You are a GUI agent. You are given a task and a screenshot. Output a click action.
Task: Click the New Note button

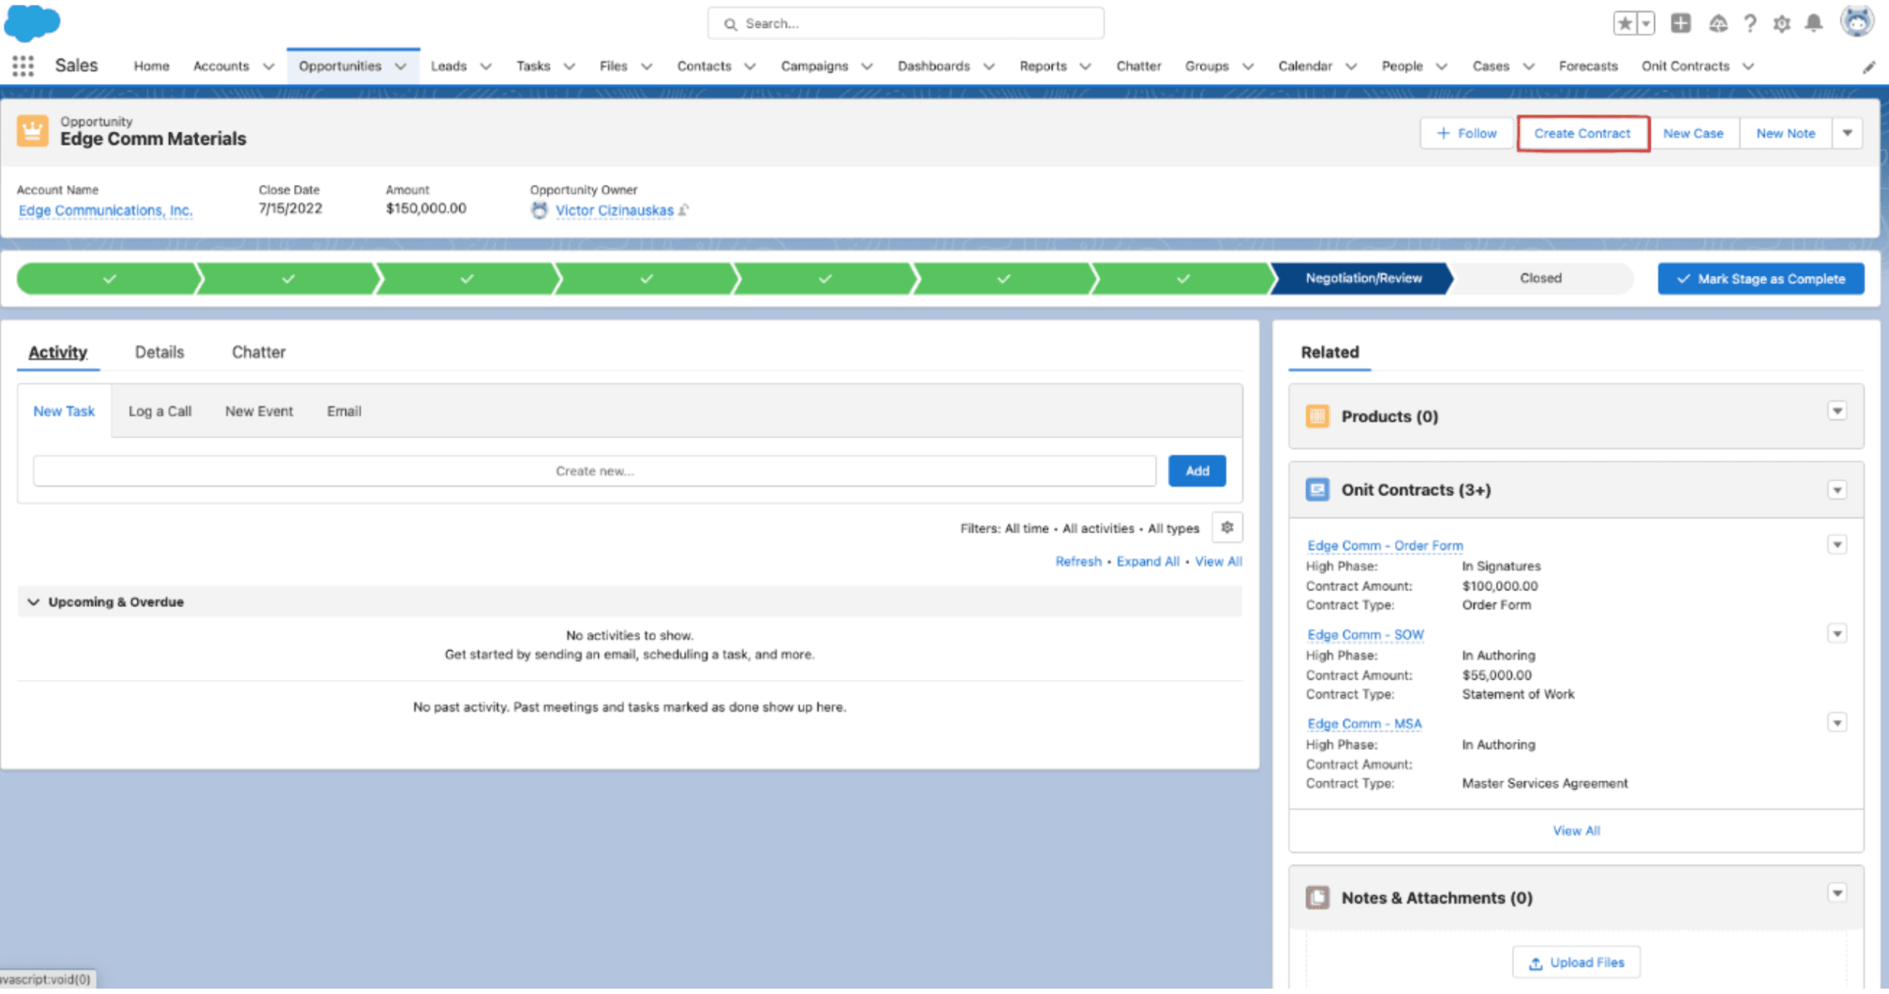click(1786, 133)
